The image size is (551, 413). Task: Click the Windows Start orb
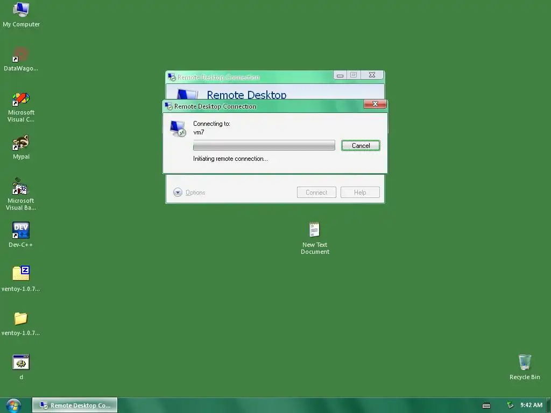[x=13, y=405]
